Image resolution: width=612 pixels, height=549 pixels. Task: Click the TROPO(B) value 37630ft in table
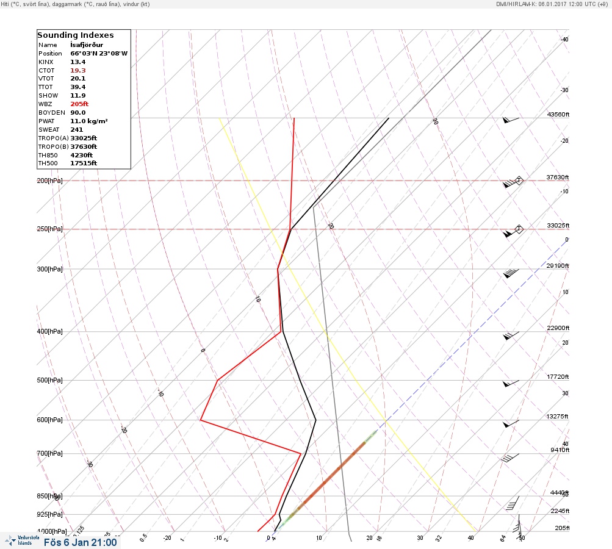coord(84,147)
